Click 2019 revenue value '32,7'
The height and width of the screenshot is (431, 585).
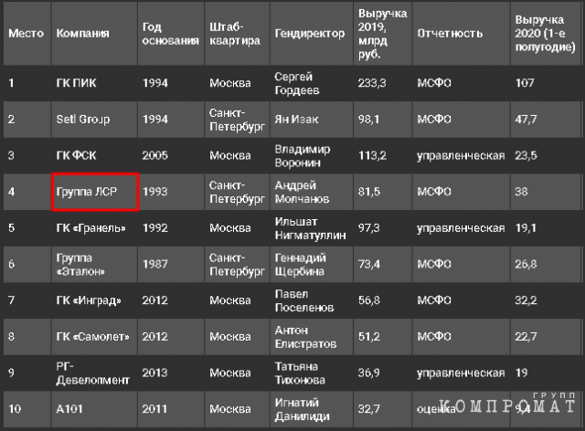click(x=369, y=409)
